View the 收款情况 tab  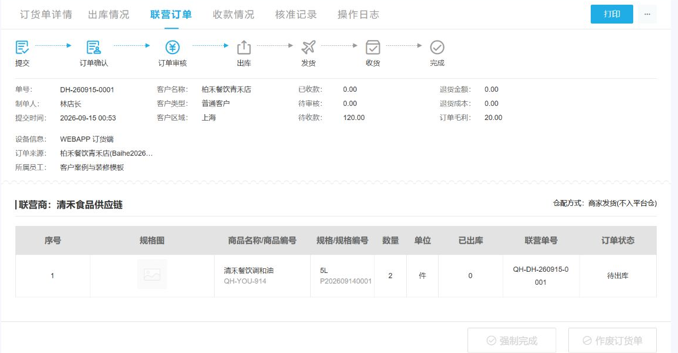click(x=233, y=14)
